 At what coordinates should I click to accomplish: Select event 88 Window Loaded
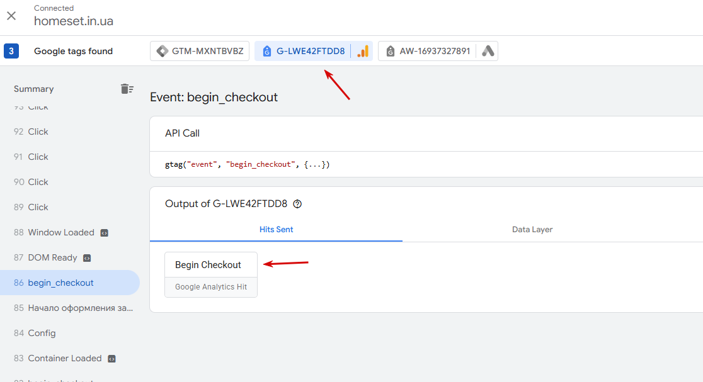(70, 232)
